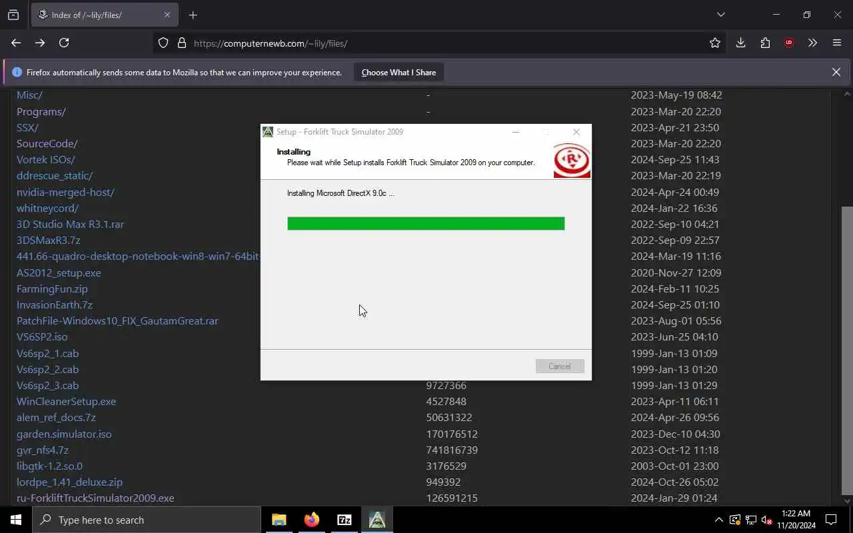Open the extensions puzzle-piece icon
Screen dimensions: 853x533
pyautogui.click(x=765, y=43)
